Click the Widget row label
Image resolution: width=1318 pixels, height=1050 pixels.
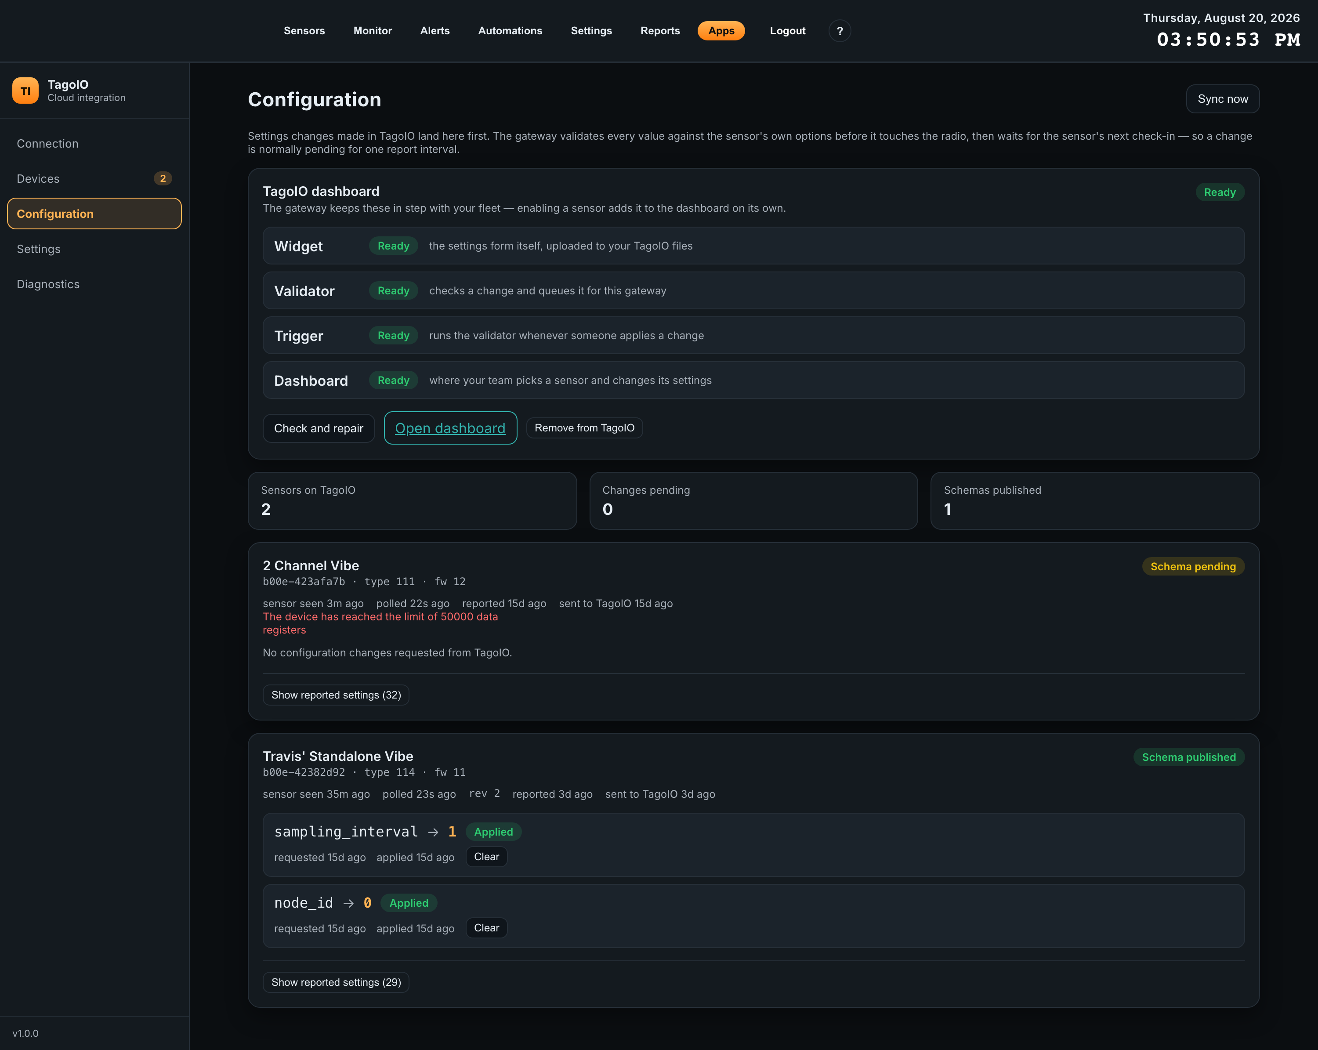point(298,246)
